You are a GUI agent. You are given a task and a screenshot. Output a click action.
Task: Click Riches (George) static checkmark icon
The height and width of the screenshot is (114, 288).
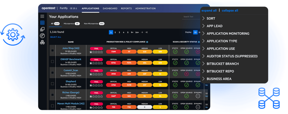click(x=175, y=96)
